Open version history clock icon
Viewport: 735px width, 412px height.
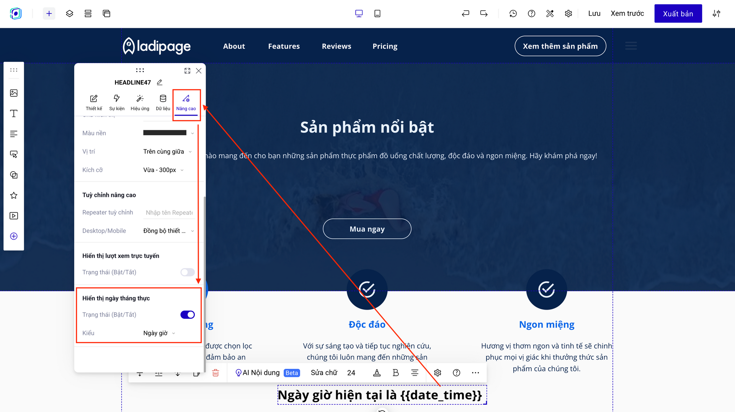(513, 14)
